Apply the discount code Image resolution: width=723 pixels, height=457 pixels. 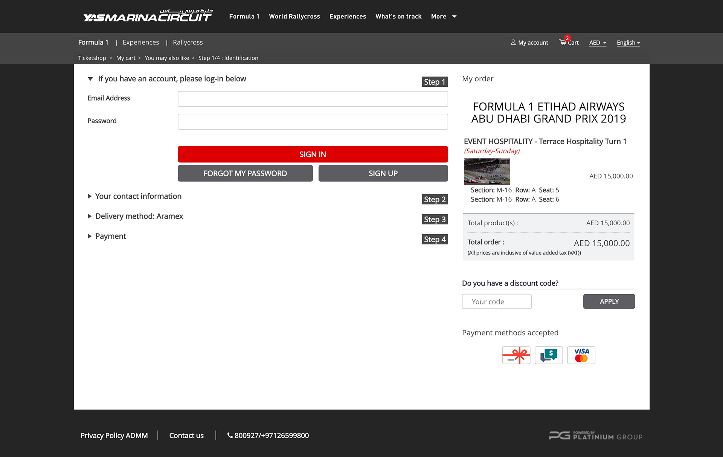click(x=609, y=301)
